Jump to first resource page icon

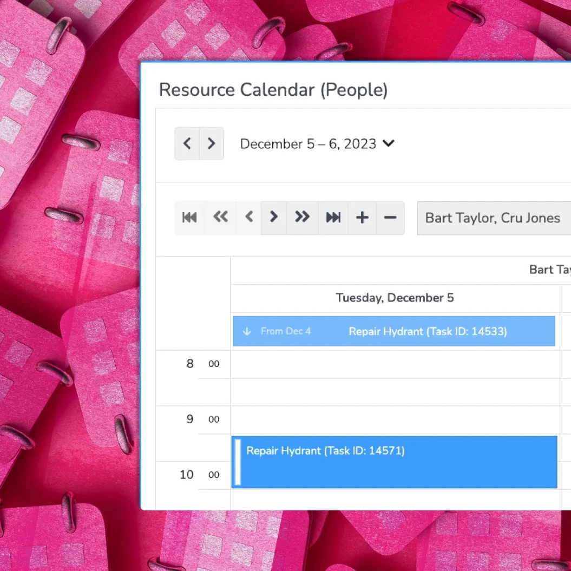pyautogui.click(x=189, y=218)
